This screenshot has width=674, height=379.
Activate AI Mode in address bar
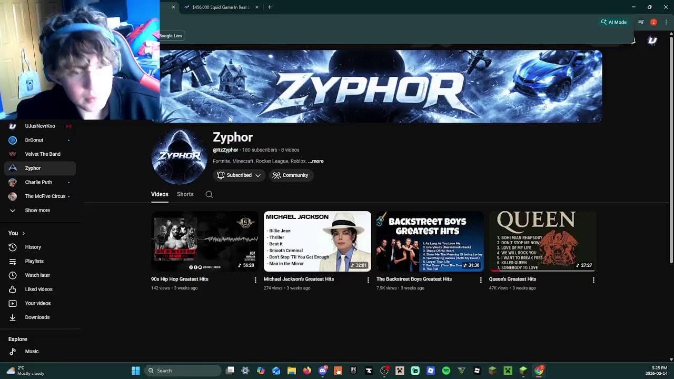click(x=614, y=22)
